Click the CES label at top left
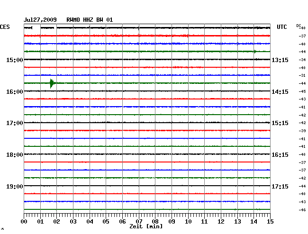The width and height of the screenshot is (308, 234). click(x=5, y=27)
